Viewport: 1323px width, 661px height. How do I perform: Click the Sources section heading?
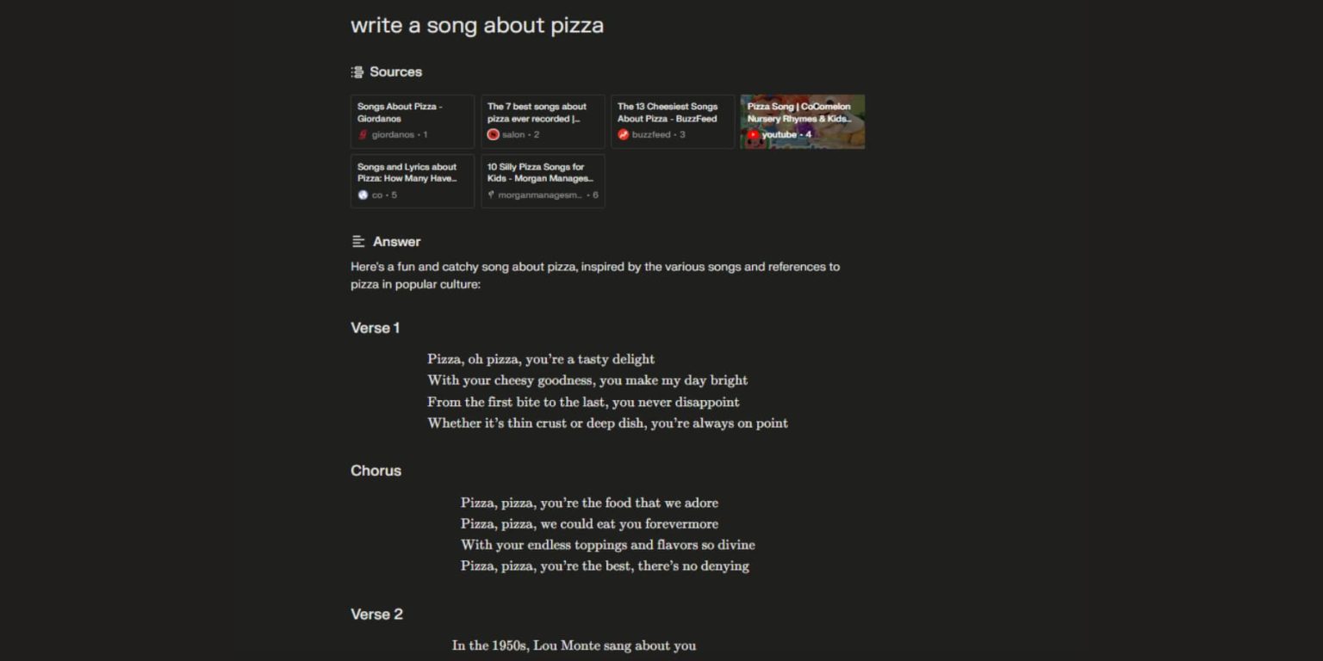click(395, 72)
